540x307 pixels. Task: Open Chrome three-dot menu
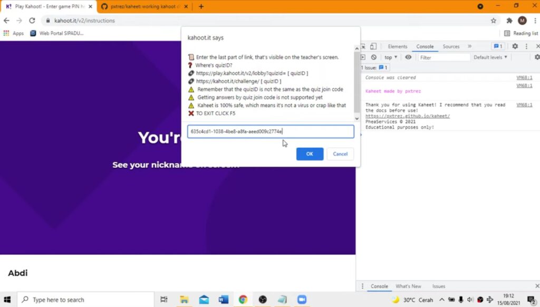click(x=535, y=21)
